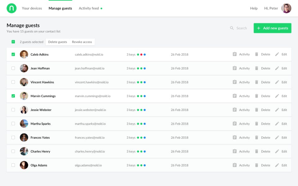
Task: Open Activity clipboard icon for Caleb Adkins
Action: pos(235,54)
